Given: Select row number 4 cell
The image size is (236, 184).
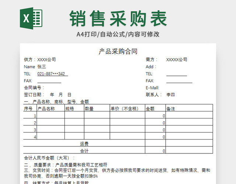Looking at the screenshot, I should 30,136.
